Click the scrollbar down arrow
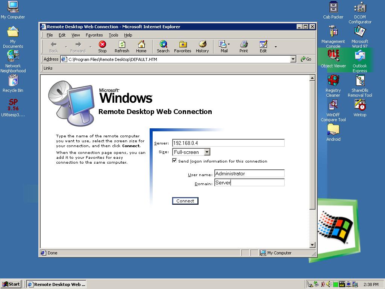The width and height of the screenshot is (385, 289). (x=312, y=245)
